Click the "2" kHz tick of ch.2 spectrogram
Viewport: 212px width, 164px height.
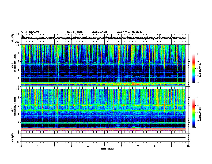[18, 122]
